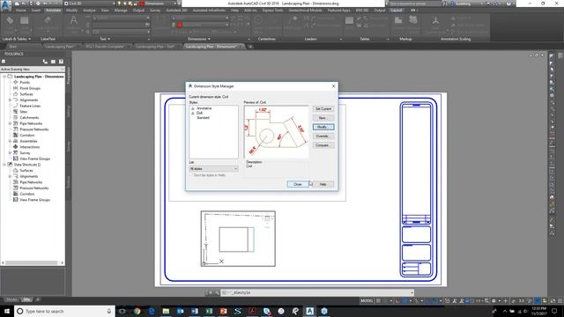This screenshot has height=317, width=564.
Task: Click the Revision Cloud icon in Markup panel
Action: (x=413, y=20)
